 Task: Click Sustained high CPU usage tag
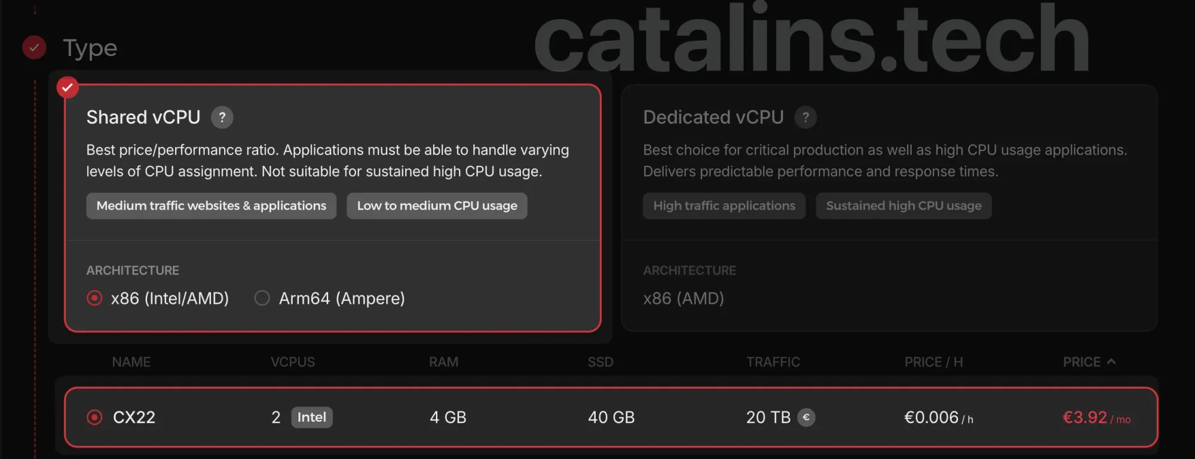click(x=903, y=206)
